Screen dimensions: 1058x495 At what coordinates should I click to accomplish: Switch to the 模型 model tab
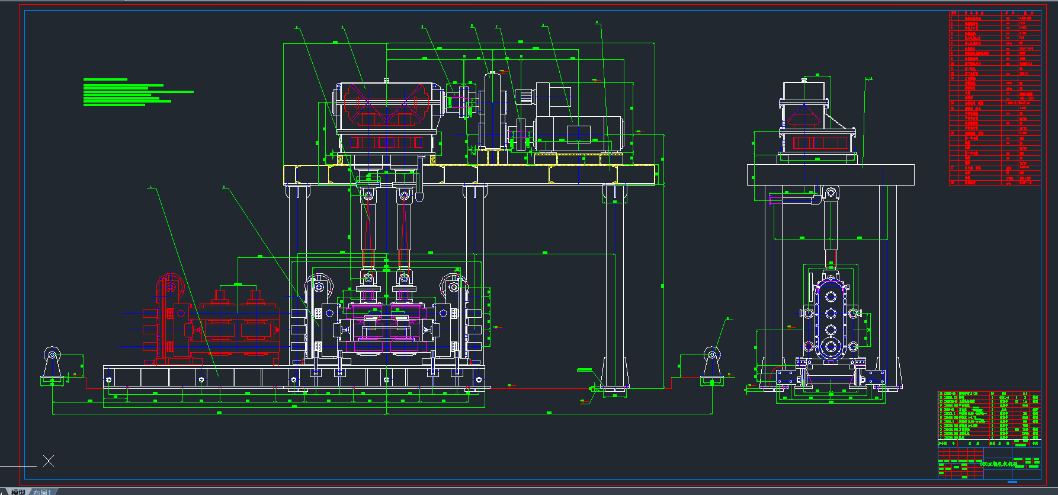[17, 491]
